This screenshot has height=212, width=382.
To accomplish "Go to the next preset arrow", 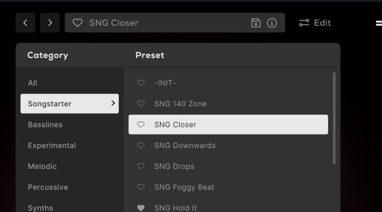I will click(50, 23).
